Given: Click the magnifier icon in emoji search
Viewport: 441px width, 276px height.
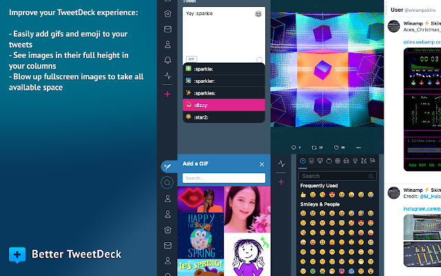Looking at the screenshot, I should [x=371, y=177].
